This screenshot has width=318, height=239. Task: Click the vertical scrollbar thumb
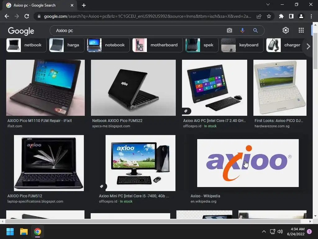coord(315,51)
